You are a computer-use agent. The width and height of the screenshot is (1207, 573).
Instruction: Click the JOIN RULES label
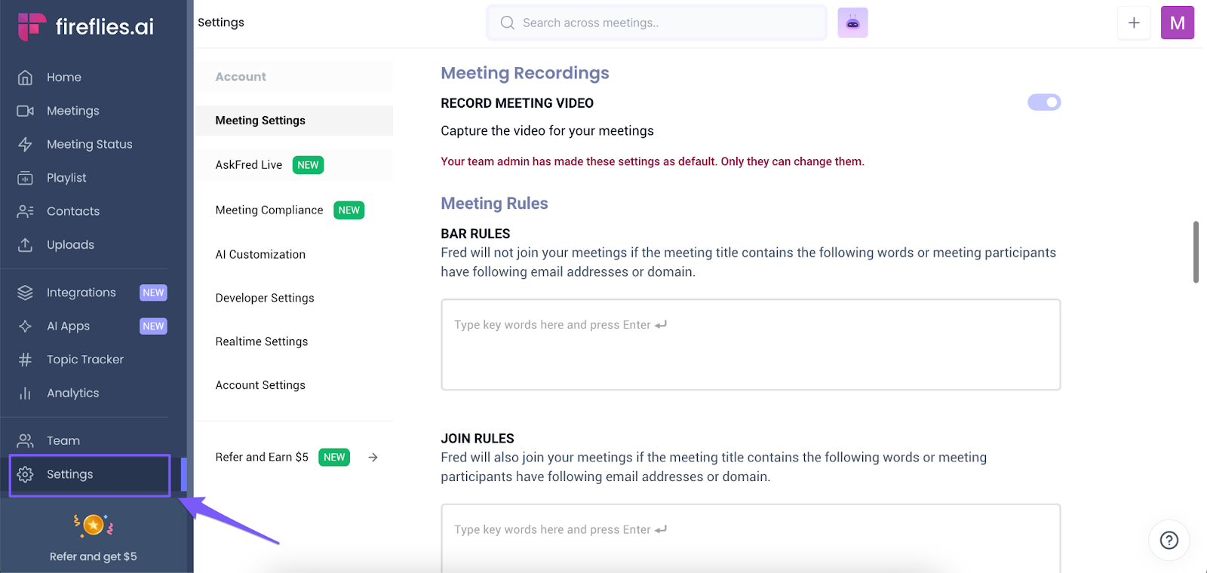pos(478,439)
